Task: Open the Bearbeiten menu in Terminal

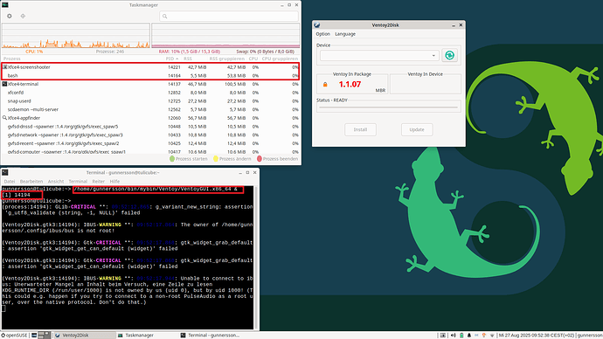Action: [x=31, y=181]
